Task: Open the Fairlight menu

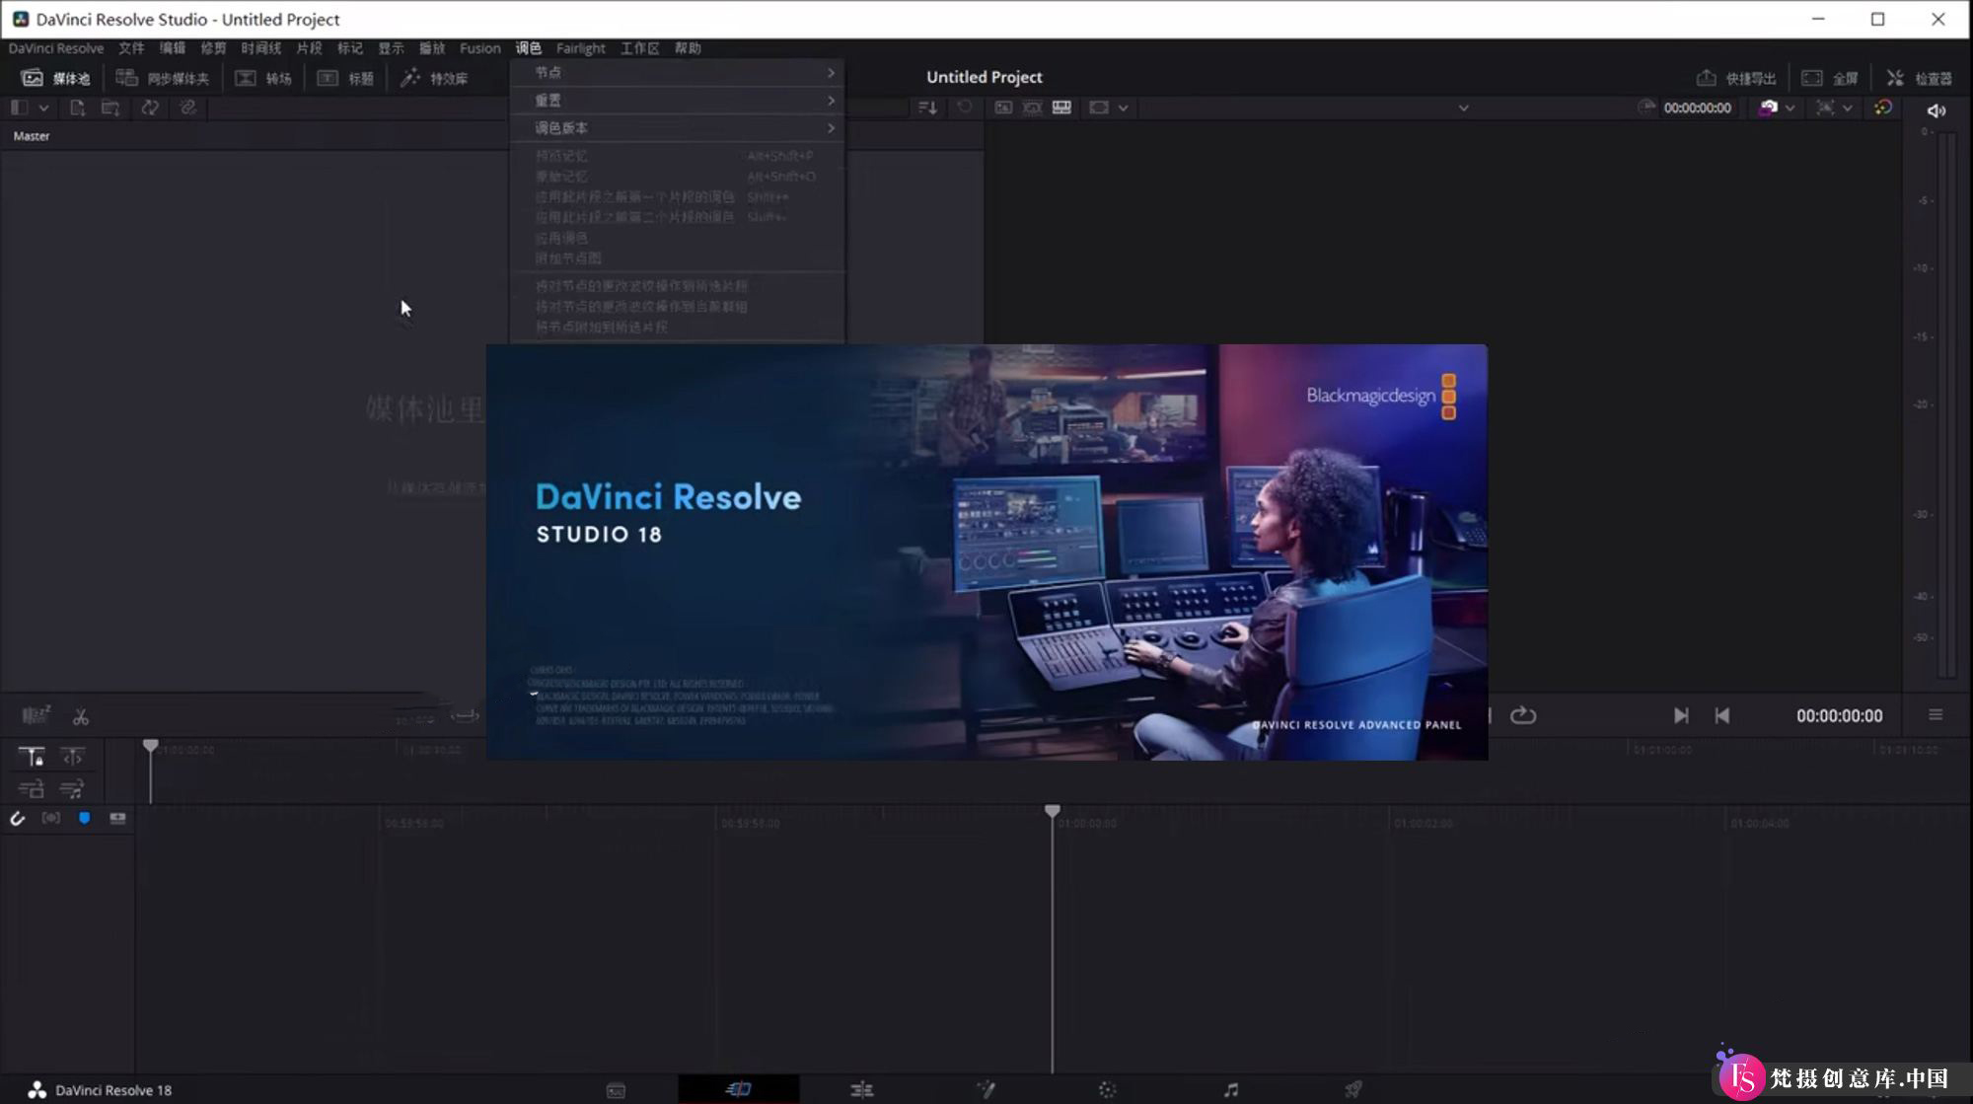Action: pyautogui.click(x=580, y=48)
